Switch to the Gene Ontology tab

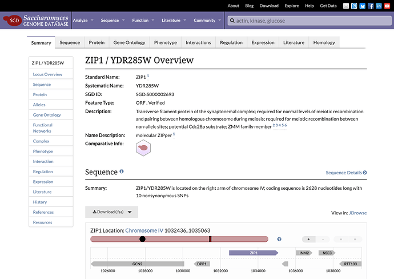[129, 42]
